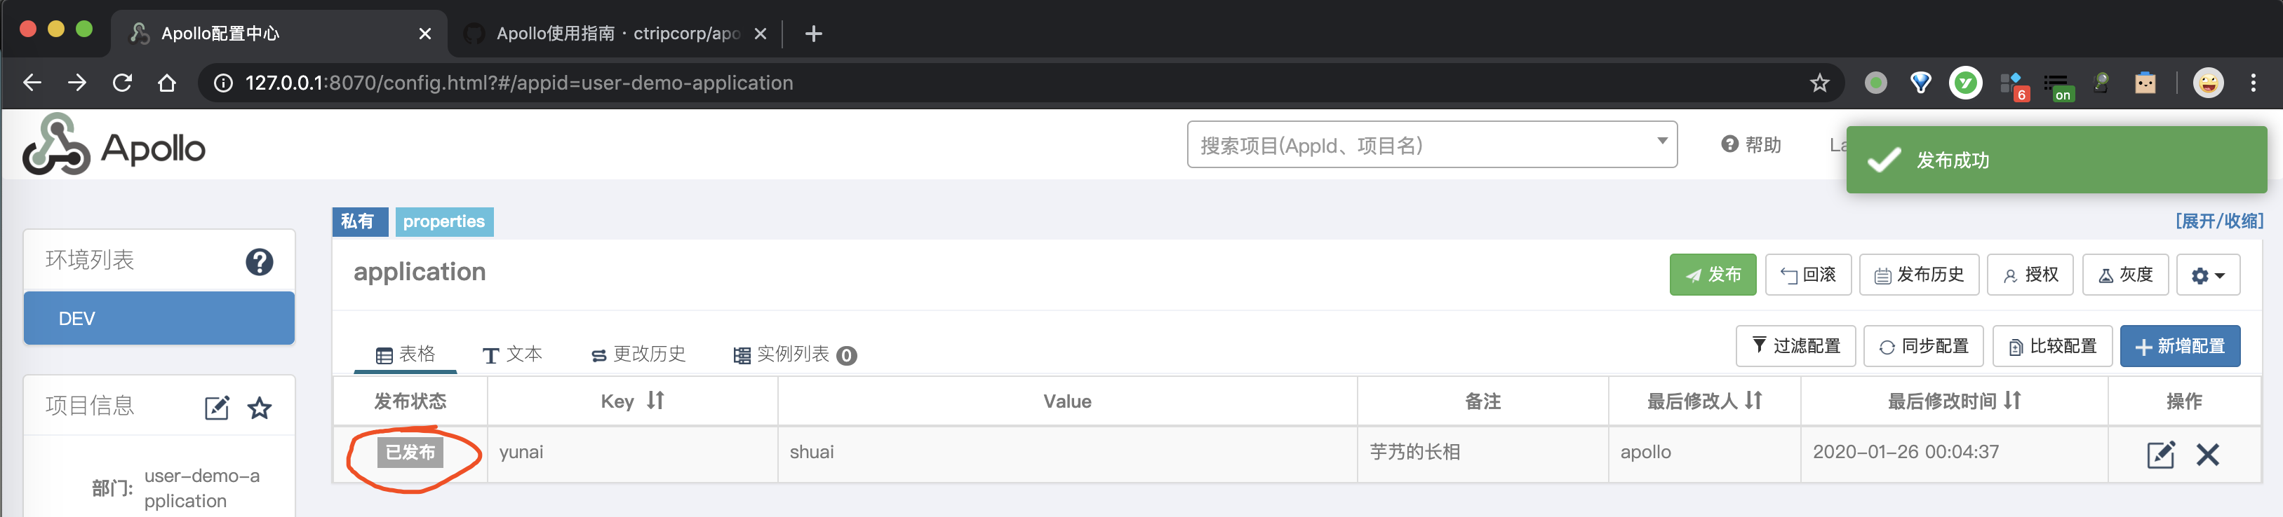Select the DEV environment

159,318
